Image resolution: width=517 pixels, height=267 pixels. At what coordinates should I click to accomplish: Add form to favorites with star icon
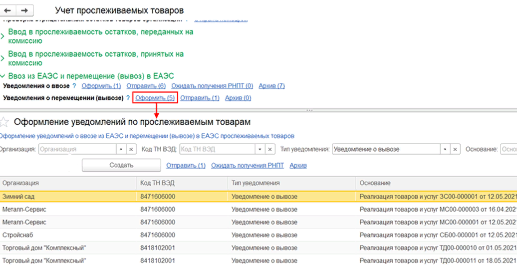coord(4,122)
